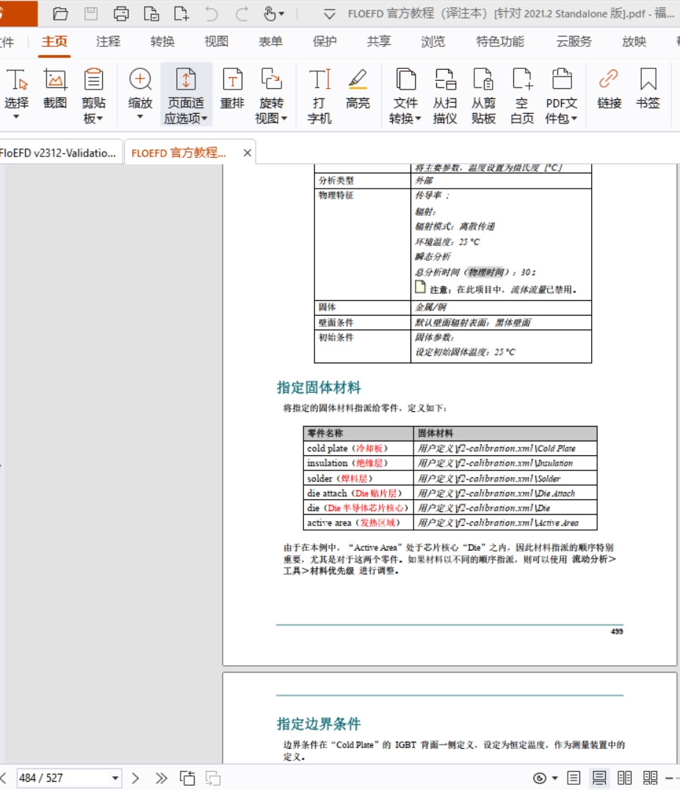Jump to last page with double arrow

pyautogui.click(x=162, y=778)
